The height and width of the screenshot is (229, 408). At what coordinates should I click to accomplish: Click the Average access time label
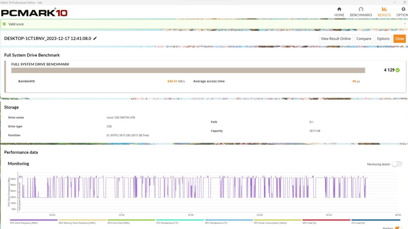(209, 81)
